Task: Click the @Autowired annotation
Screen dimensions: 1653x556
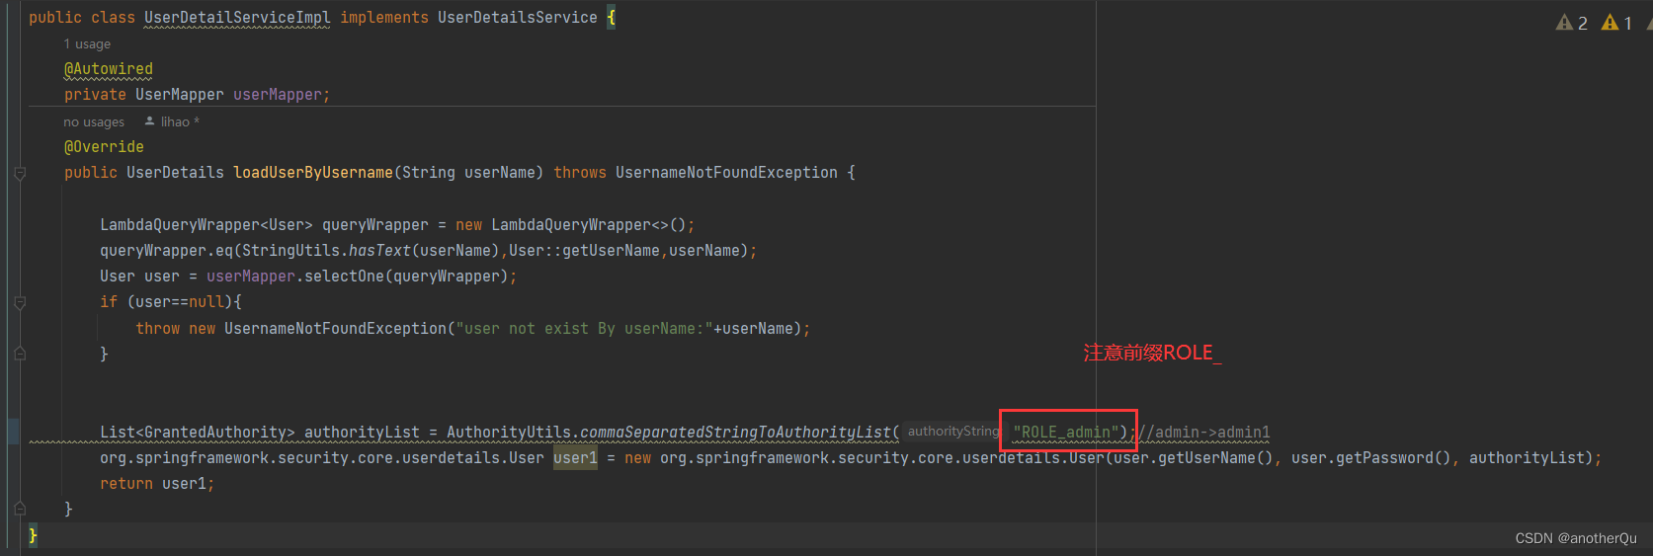Action: (x=109, y=69)
